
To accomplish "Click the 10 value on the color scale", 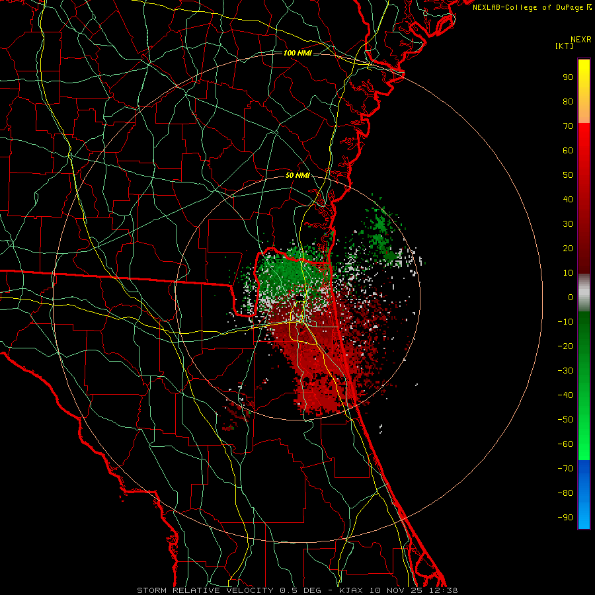I will click(568, 273).
